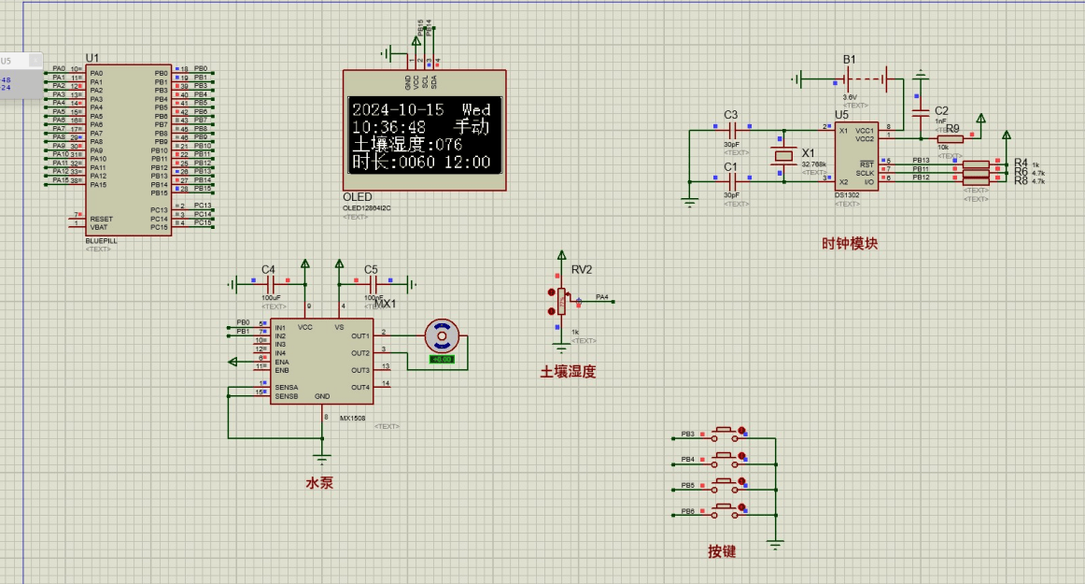Toggle the PB3 push button latch dot
Viewport: 1085px width, 584px height.
click(743, 431)
